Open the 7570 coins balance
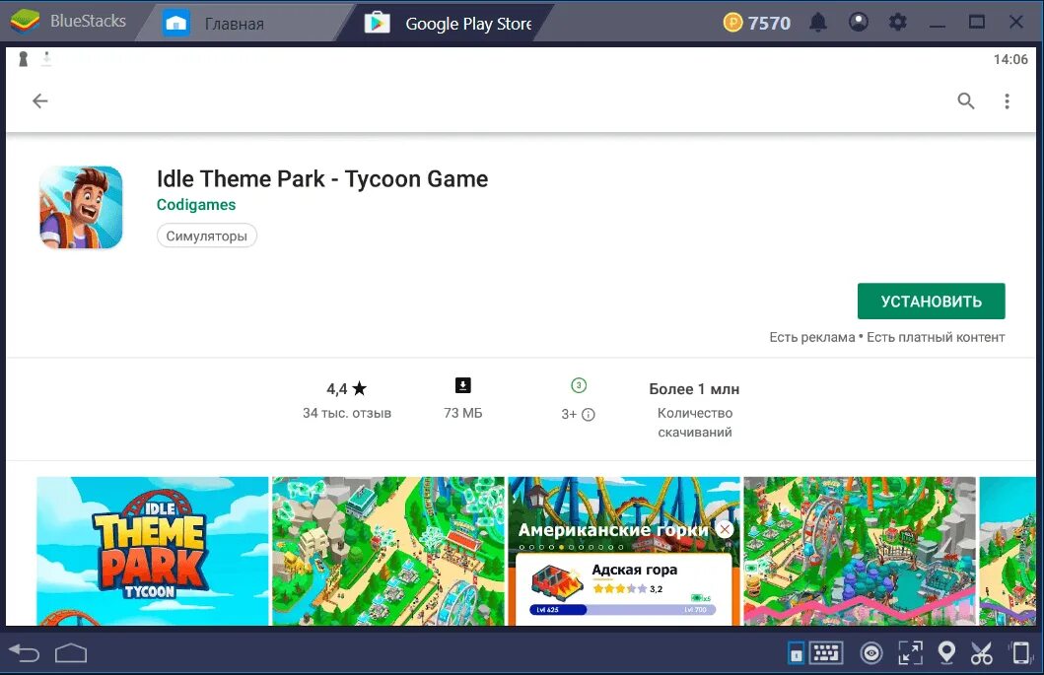 click(x=757, y=24)
